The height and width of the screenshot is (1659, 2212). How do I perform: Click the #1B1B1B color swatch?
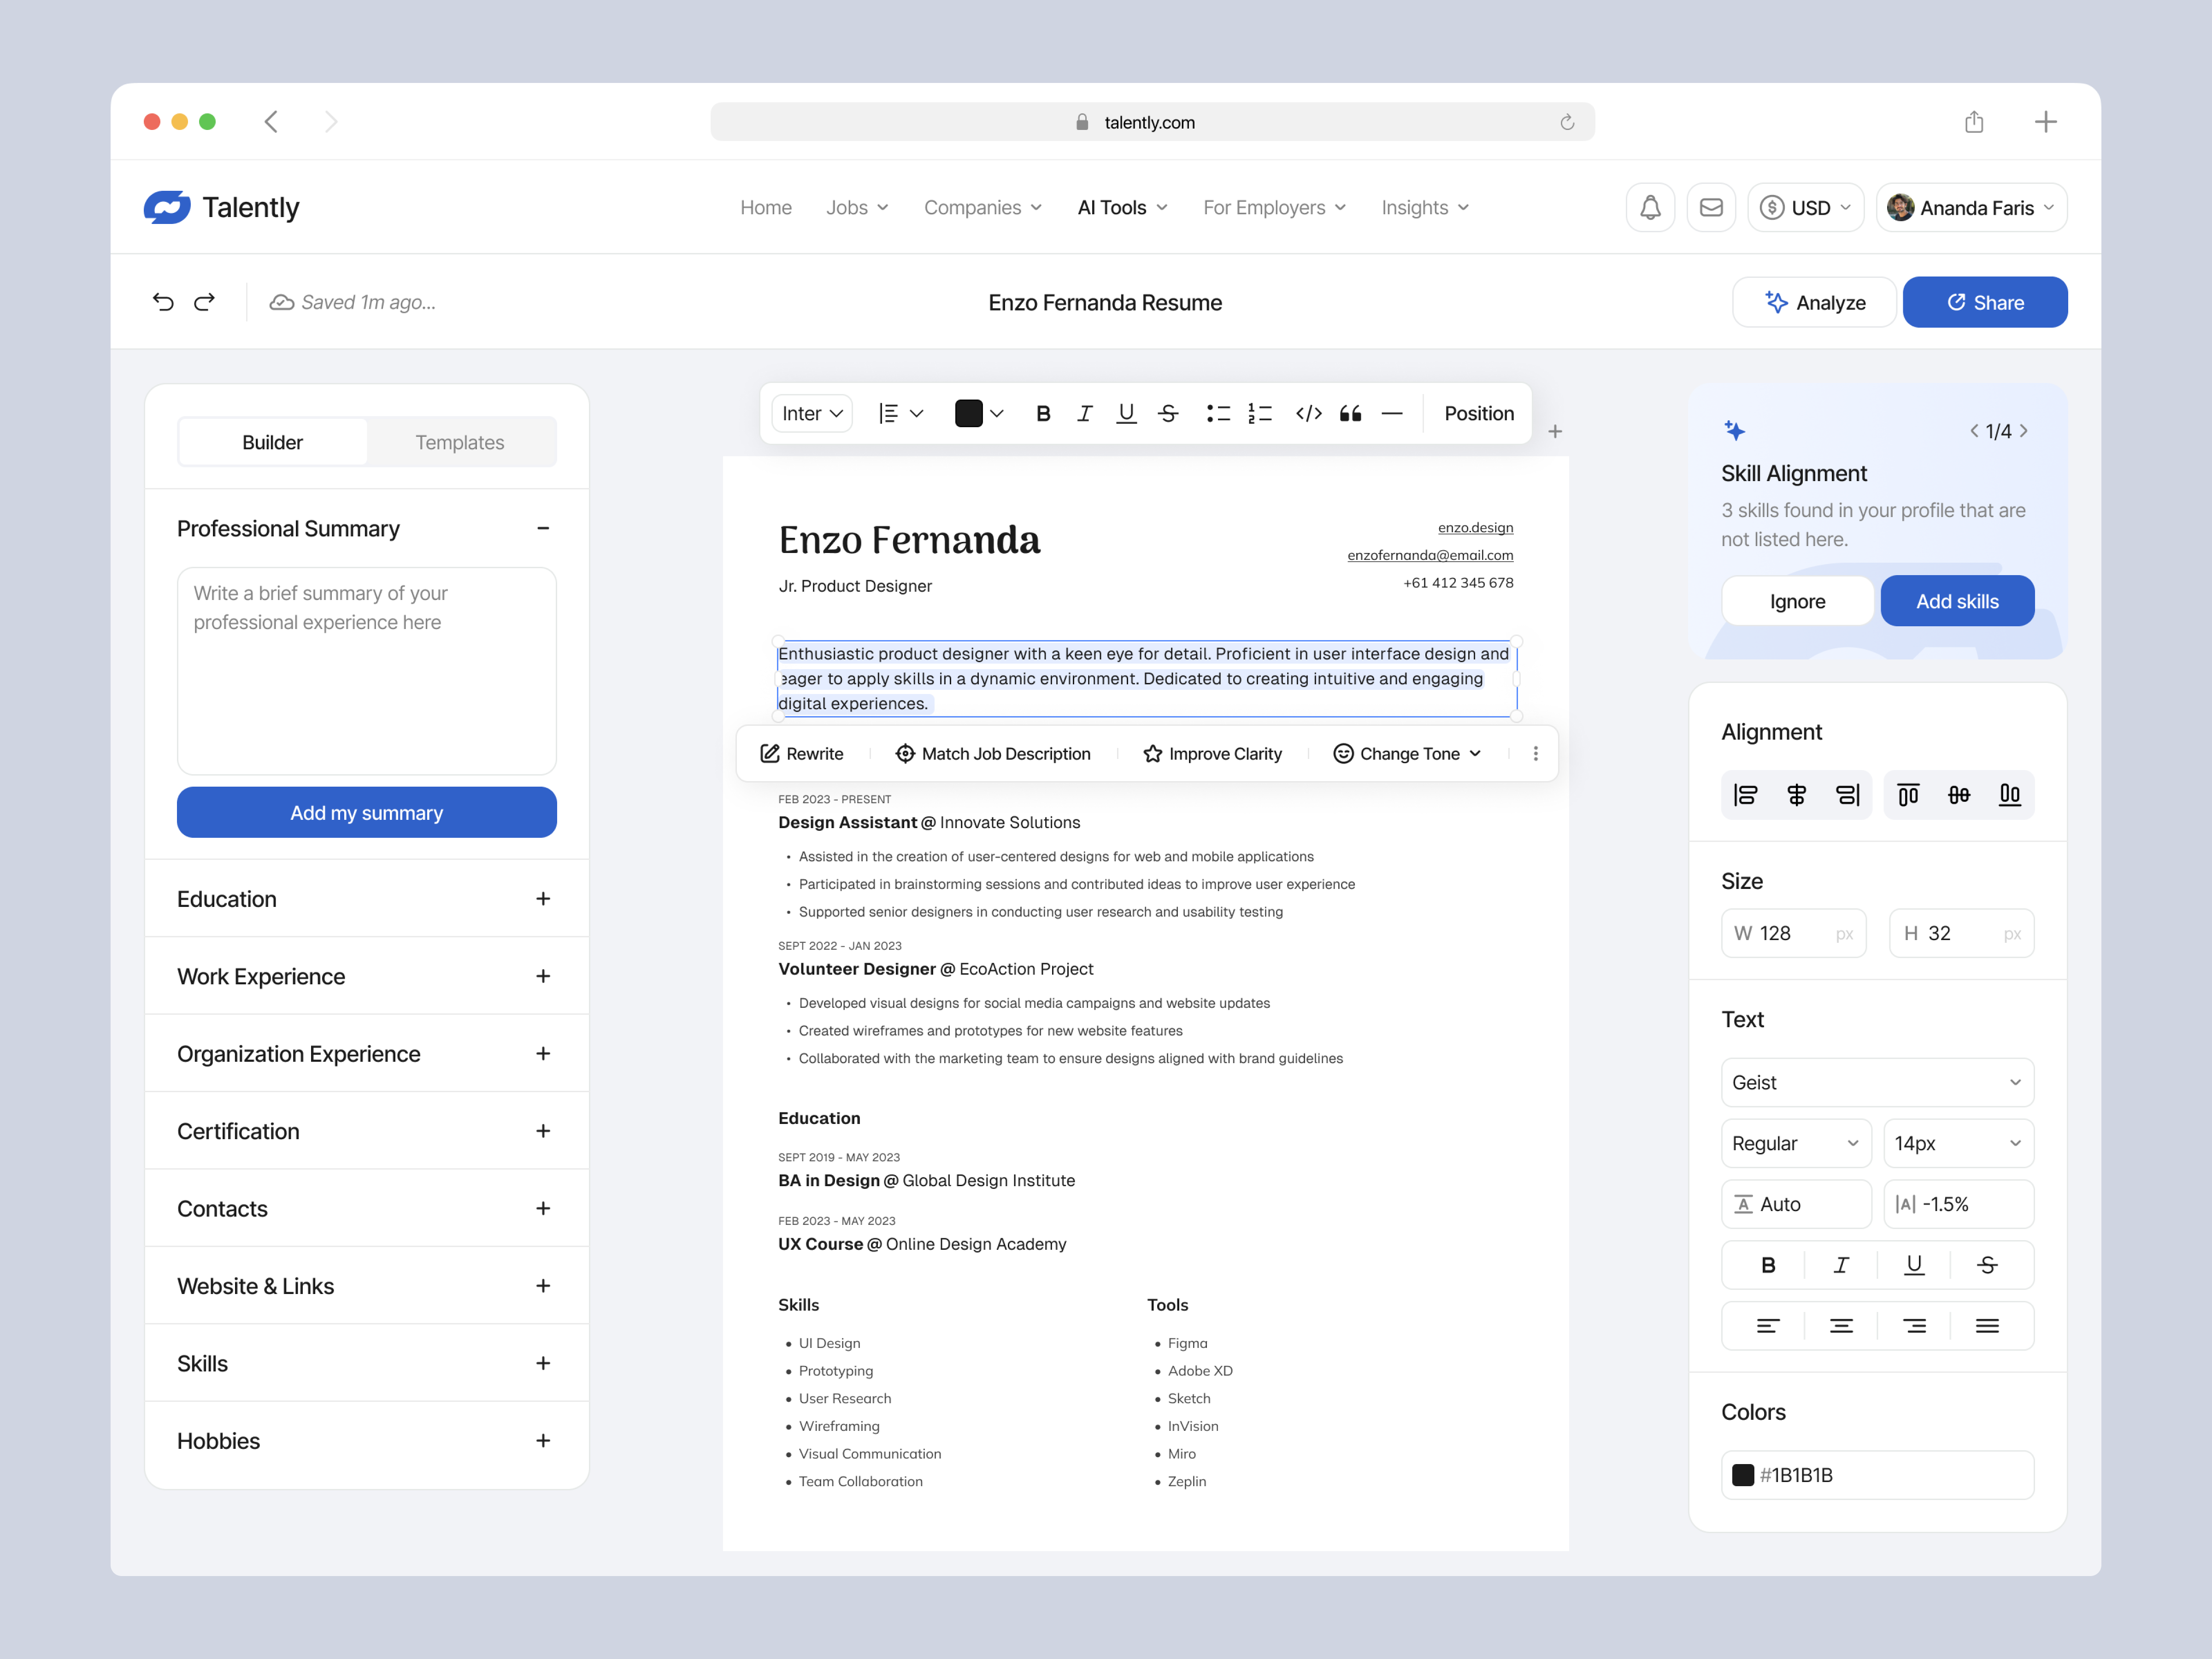pos(1744,1475)
